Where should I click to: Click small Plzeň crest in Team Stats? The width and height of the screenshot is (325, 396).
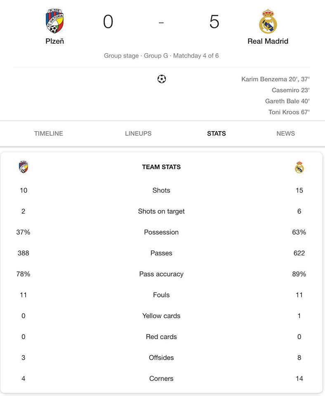point(24,167)
